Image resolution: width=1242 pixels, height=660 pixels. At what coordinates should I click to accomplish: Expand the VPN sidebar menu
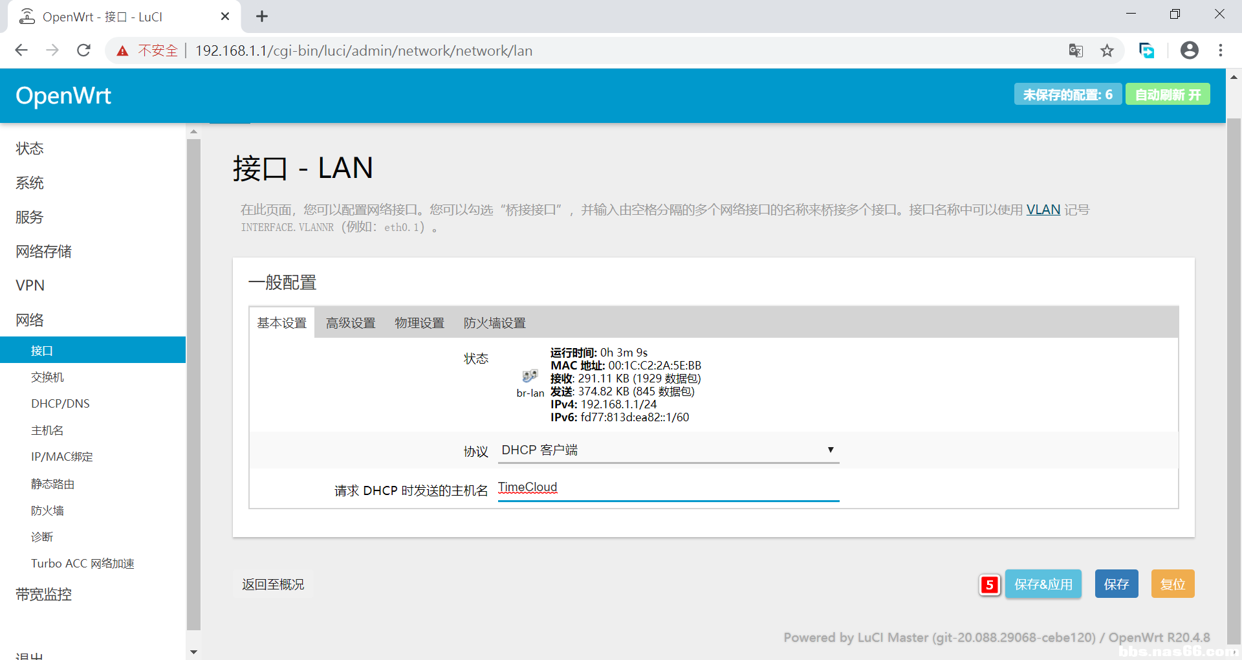coord(30,285)
